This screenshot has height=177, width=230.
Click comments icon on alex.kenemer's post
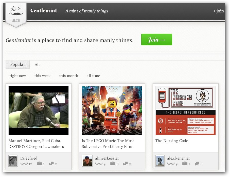click(x=197, y=164)
